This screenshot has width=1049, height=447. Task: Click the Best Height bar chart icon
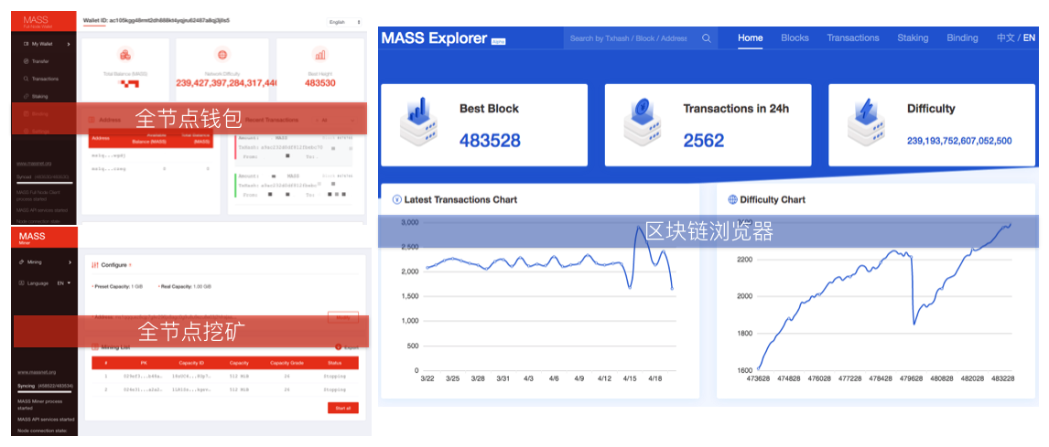pos(320,55)
